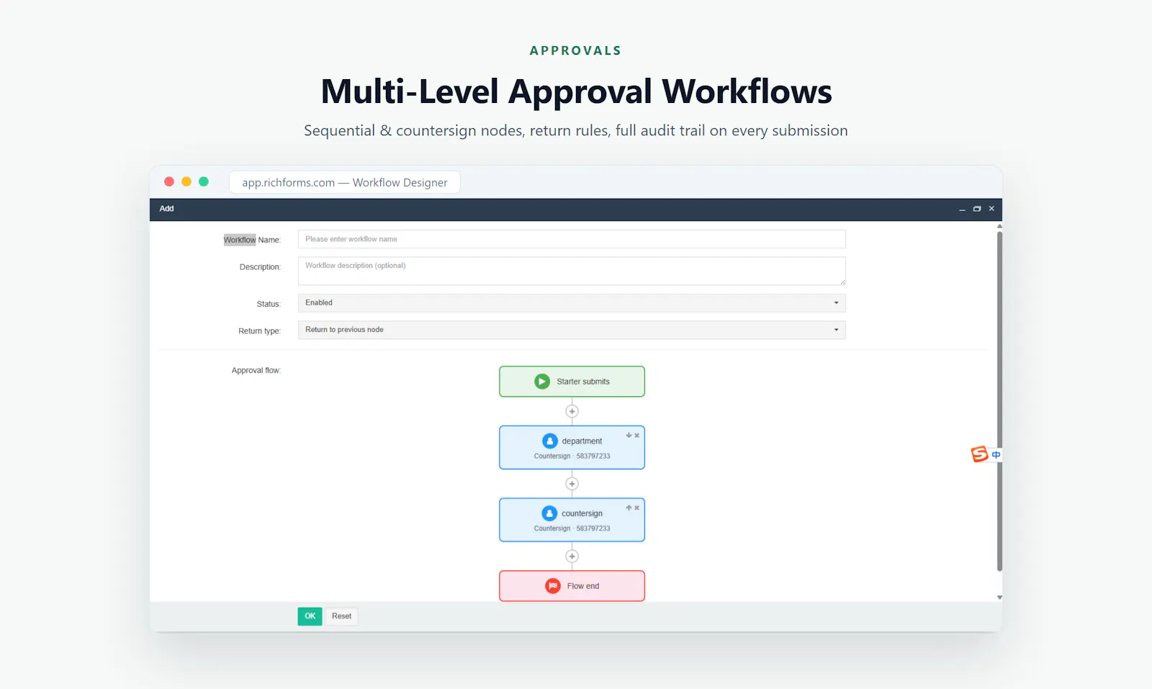Click the 'Add' dialog title text
This screenshot has height=689, width=1152.
[x=166, y=209]
